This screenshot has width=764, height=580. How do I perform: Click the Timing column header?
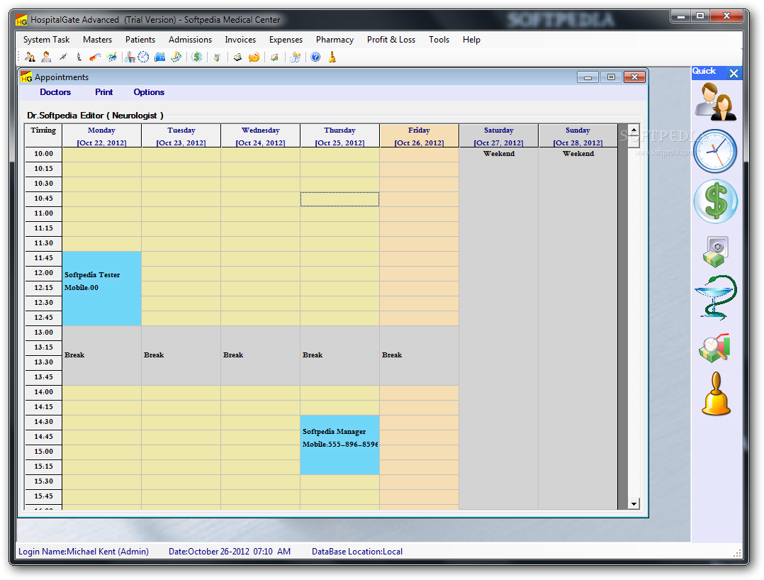click(43, 135)
